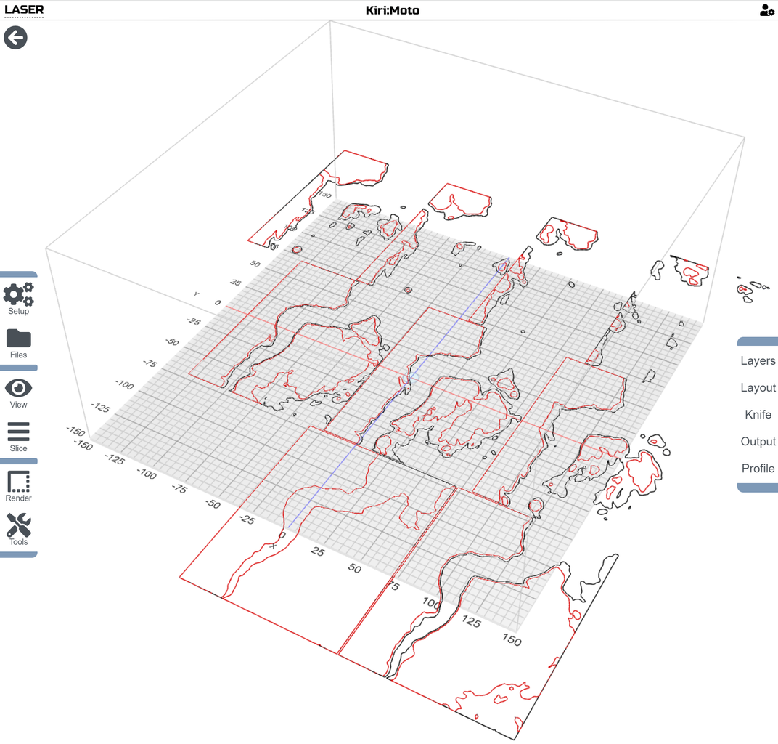Click the Render icon in the left sidebar

click(x=18, y=482)
